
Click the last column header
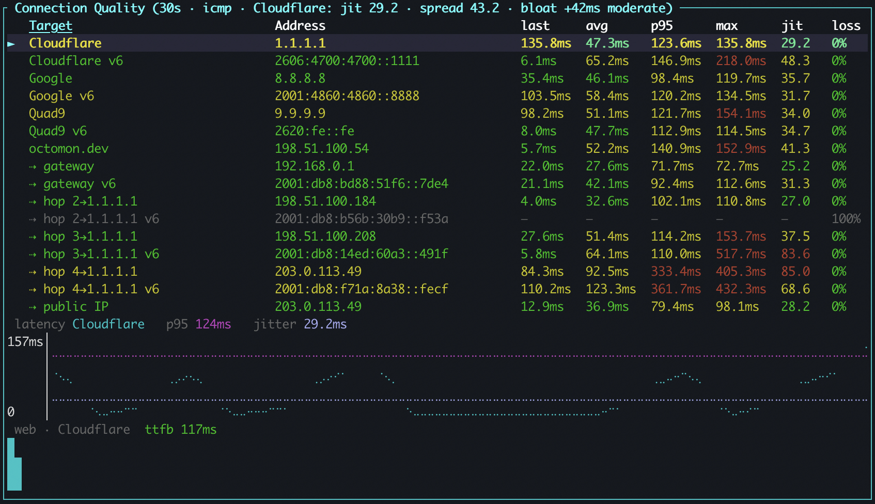coord(535,26)
